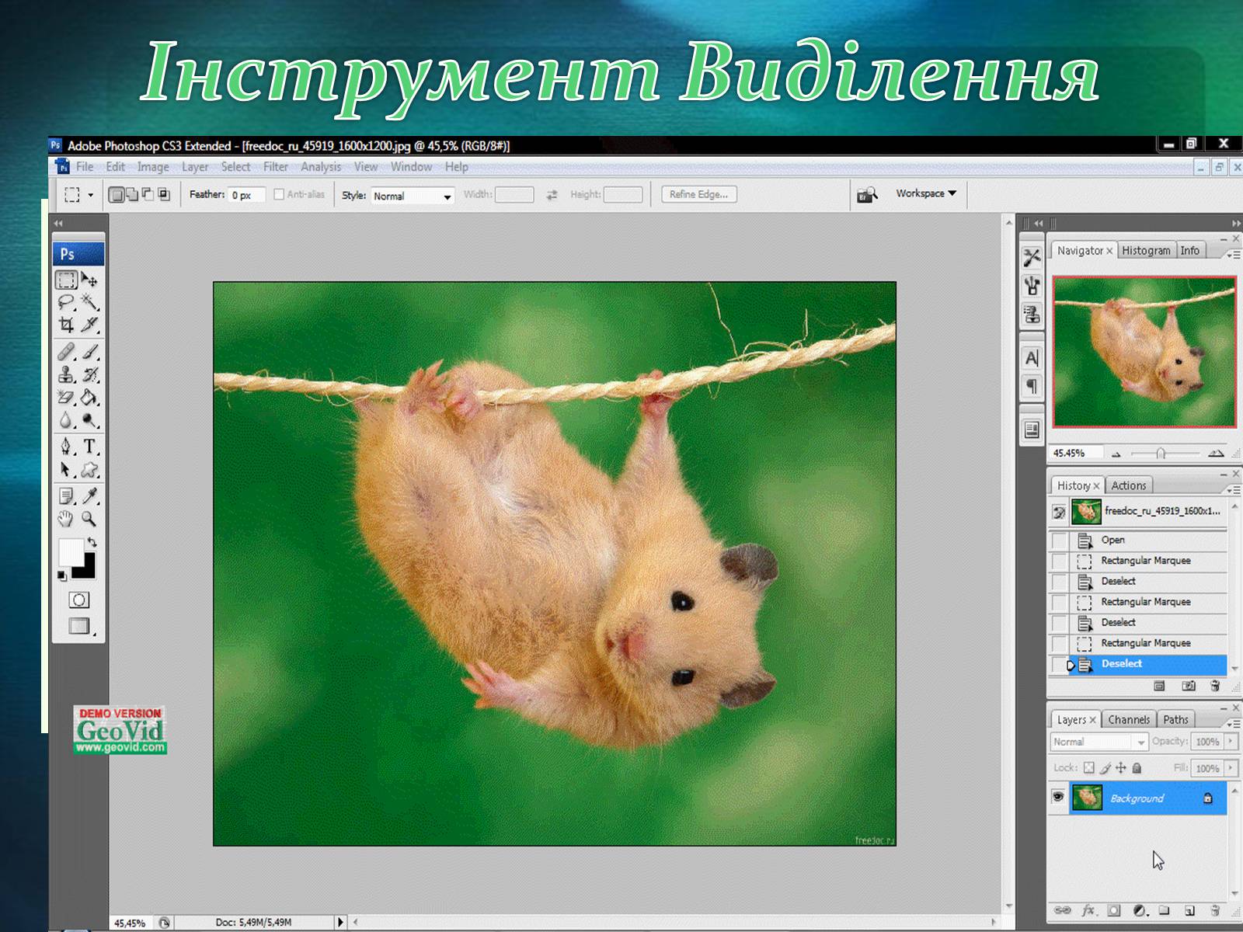Select the Type tool
1243x932 pixels.
[90, 447]
